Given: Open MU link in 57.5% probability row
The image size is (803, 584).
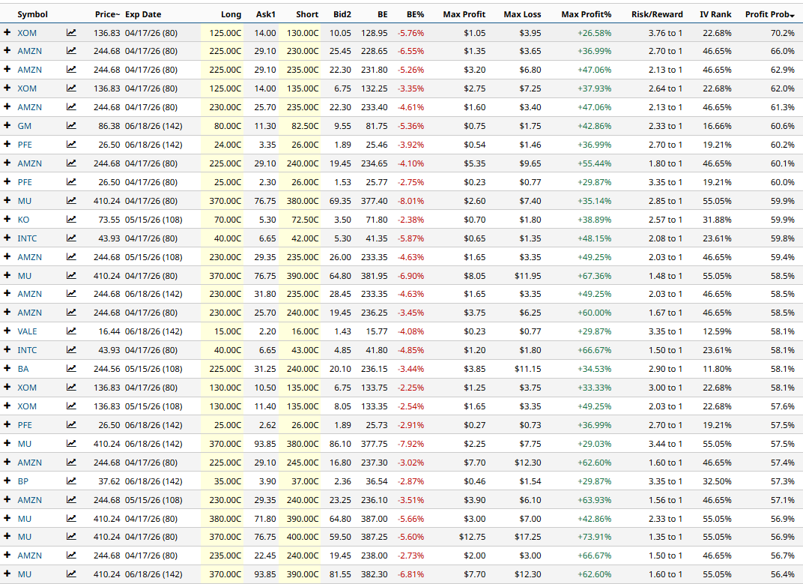Looking at the screenshot, I should 25,444.
